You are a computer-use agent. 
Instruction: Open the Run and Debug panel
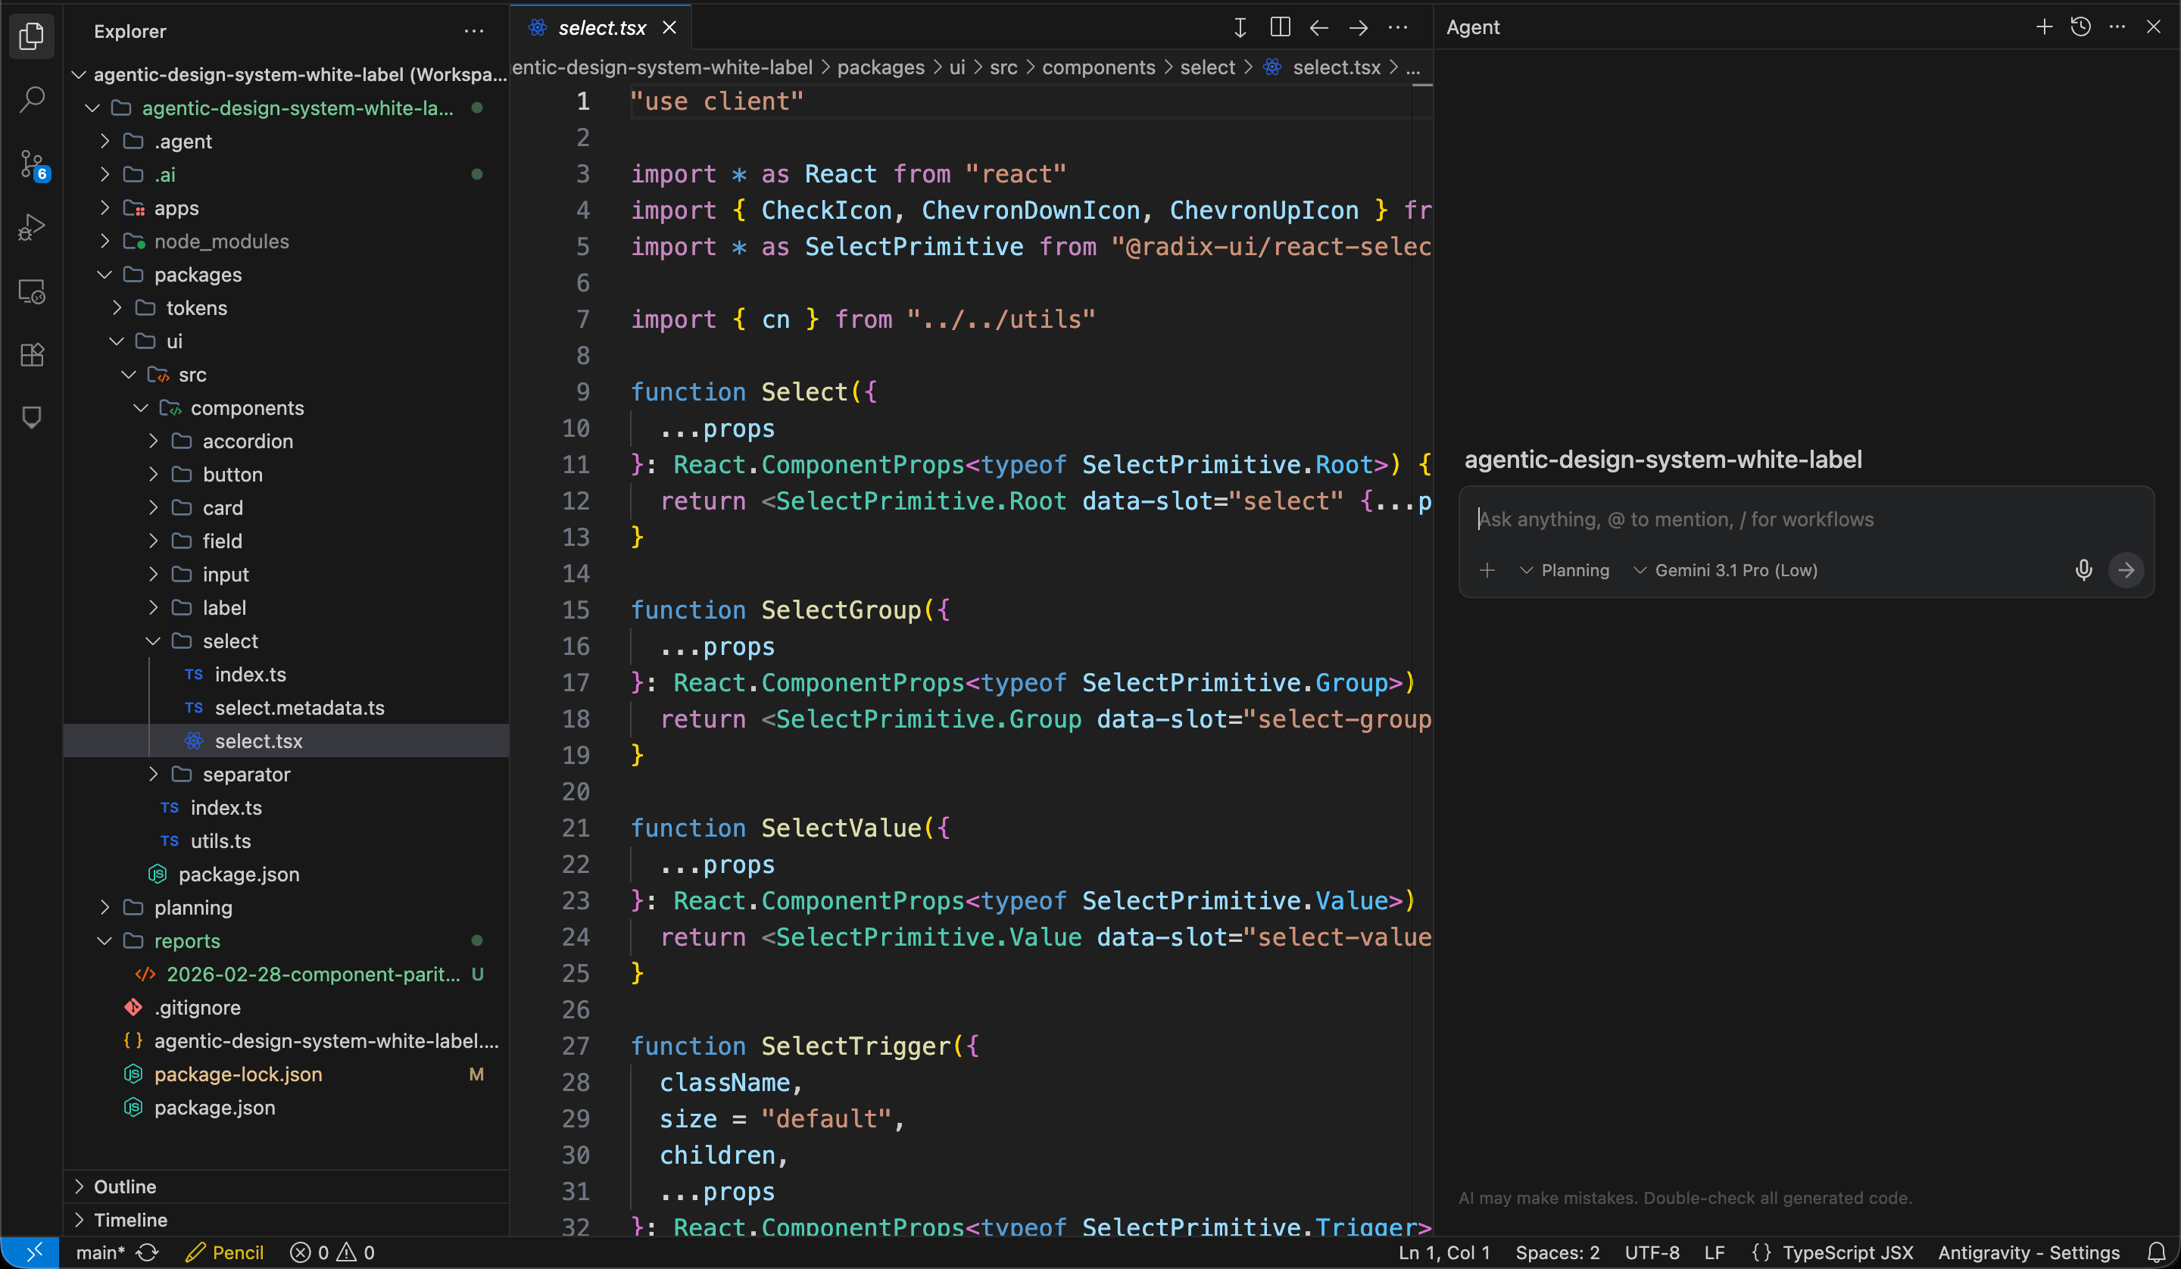[x=32, y=227]
